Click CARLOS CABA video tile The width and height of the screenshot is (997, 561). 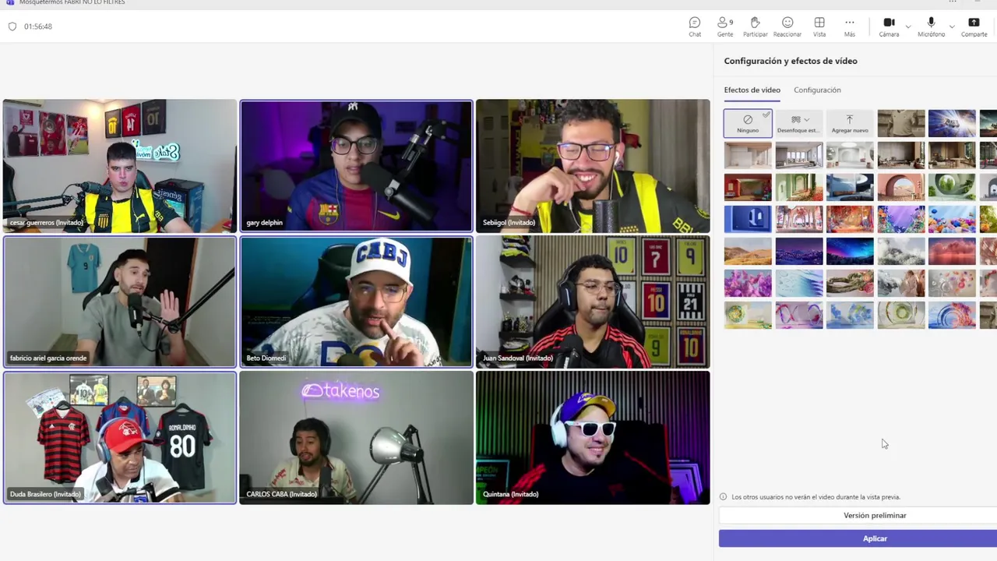point(356,437)
